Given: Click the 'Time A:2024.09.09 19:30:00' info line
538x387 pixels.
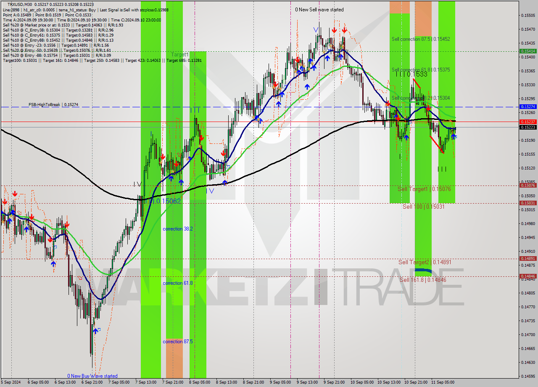Looking at the screenshot, I should [82, 20].
